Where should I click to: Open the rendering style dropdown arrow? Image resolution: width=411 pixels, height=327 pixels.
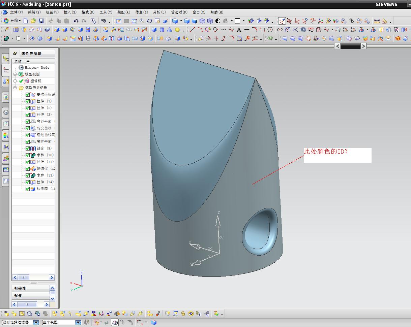(x=181, y=21)
